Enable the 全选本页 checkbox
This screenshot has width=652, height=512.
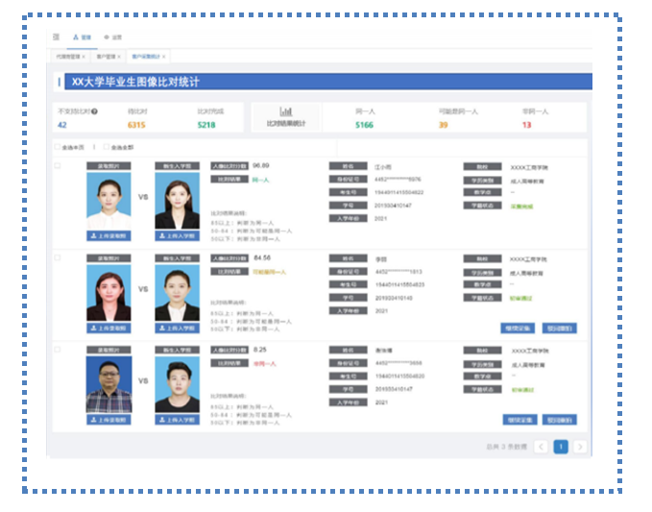click(x=57, y=148)
